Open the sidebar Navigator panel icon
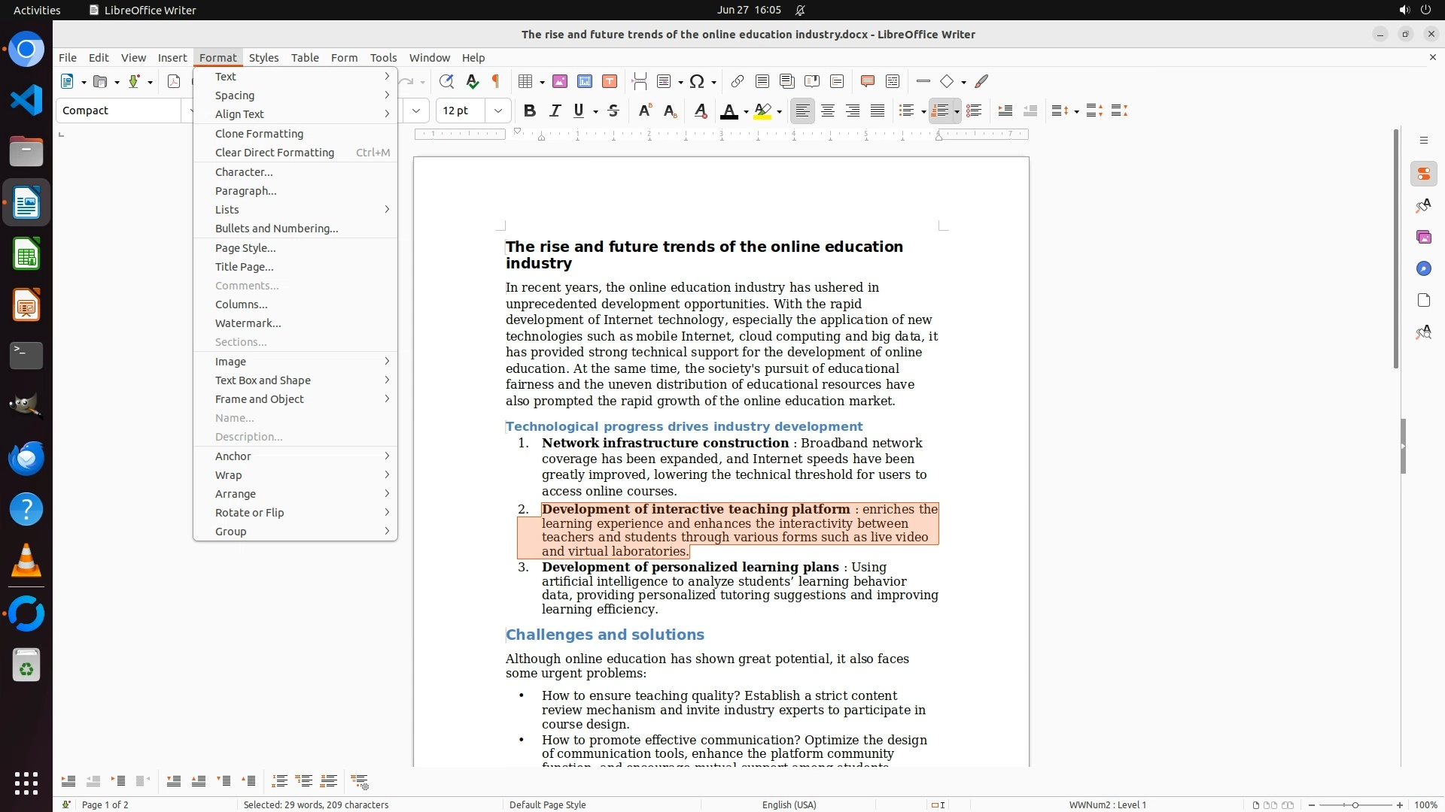The height and width of the screenshot is (812, 1445). coord(1423,268)
